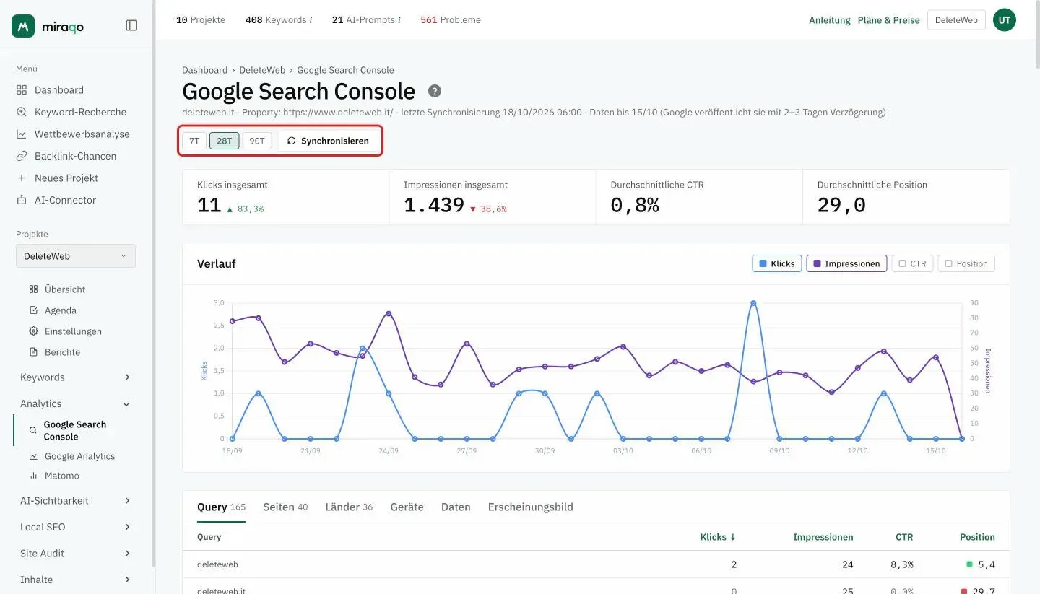Click the AI-Connector icon
This screenshot has height=594, width=1040.
click(x=22, y=200)
